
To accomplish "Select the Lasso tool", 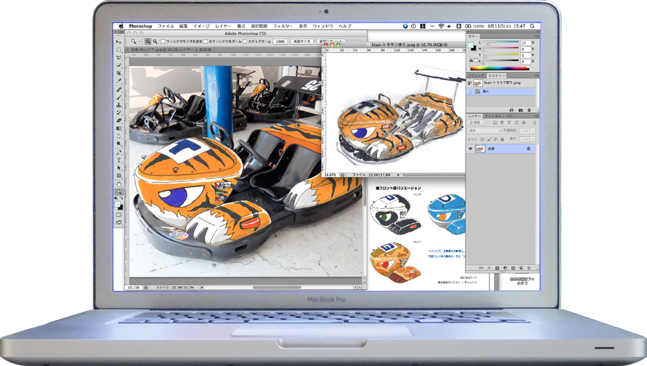I will coord(119,57).
